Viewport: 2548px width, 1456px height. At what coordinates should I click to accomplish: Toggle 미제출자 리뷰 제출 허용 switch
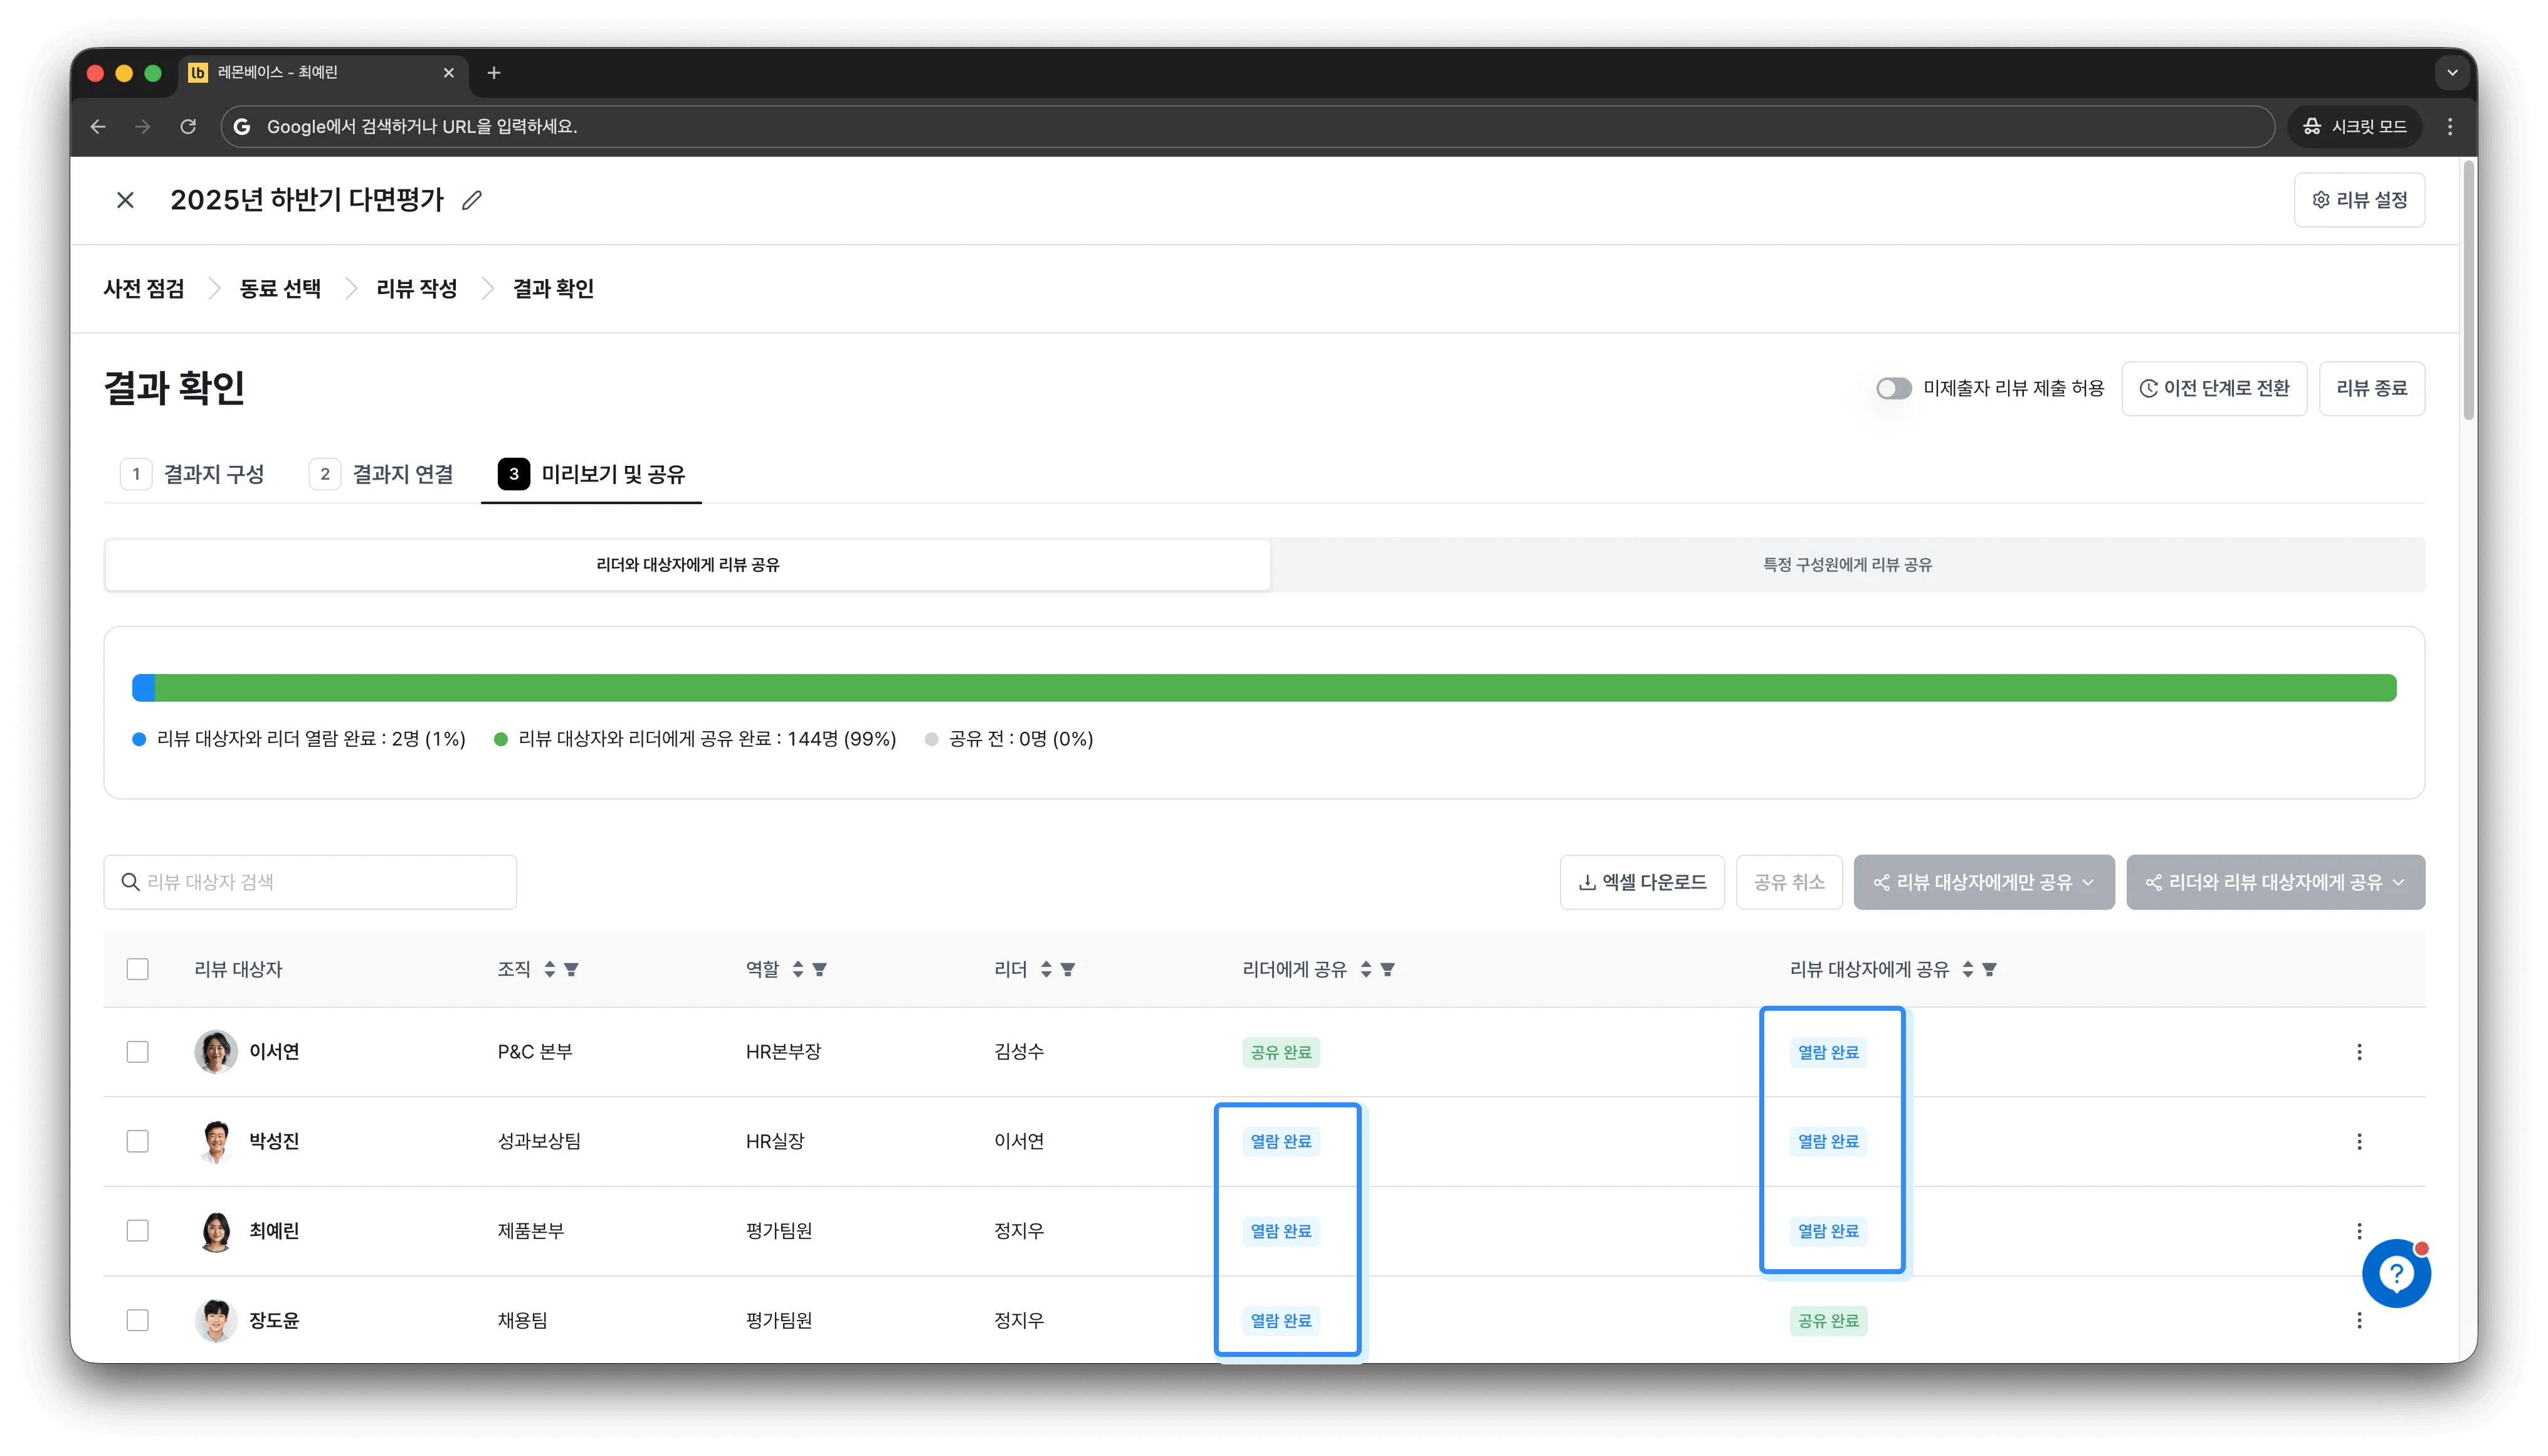click(x=1893, y=388)
